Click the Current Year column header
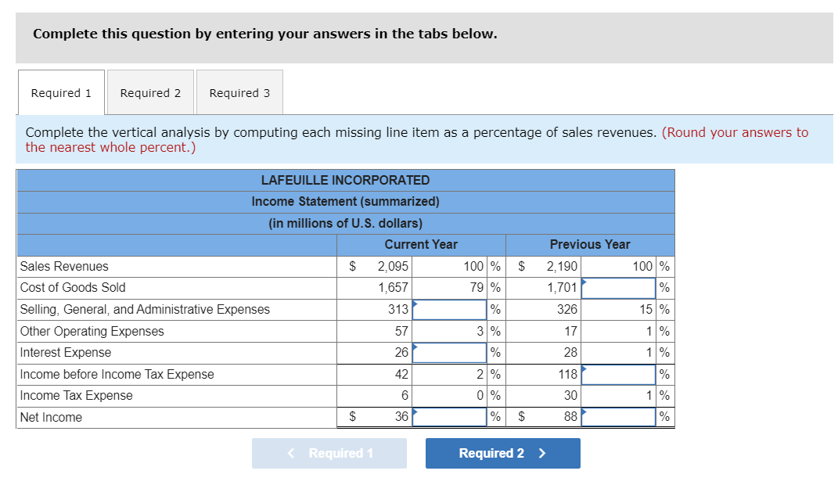This screenshot has height=478, width=838. pyautogui.click(x=421, y=245)
